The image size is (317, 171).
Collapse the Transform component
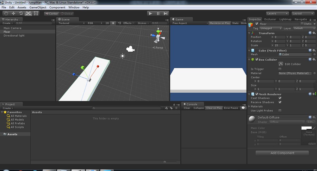249,33
